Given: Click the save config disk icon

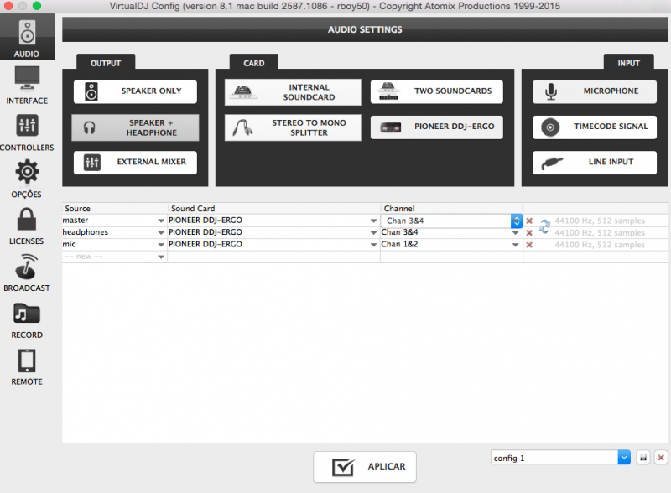Looking at the screenshot, I should pyautogui.click(x=643, y=458).
